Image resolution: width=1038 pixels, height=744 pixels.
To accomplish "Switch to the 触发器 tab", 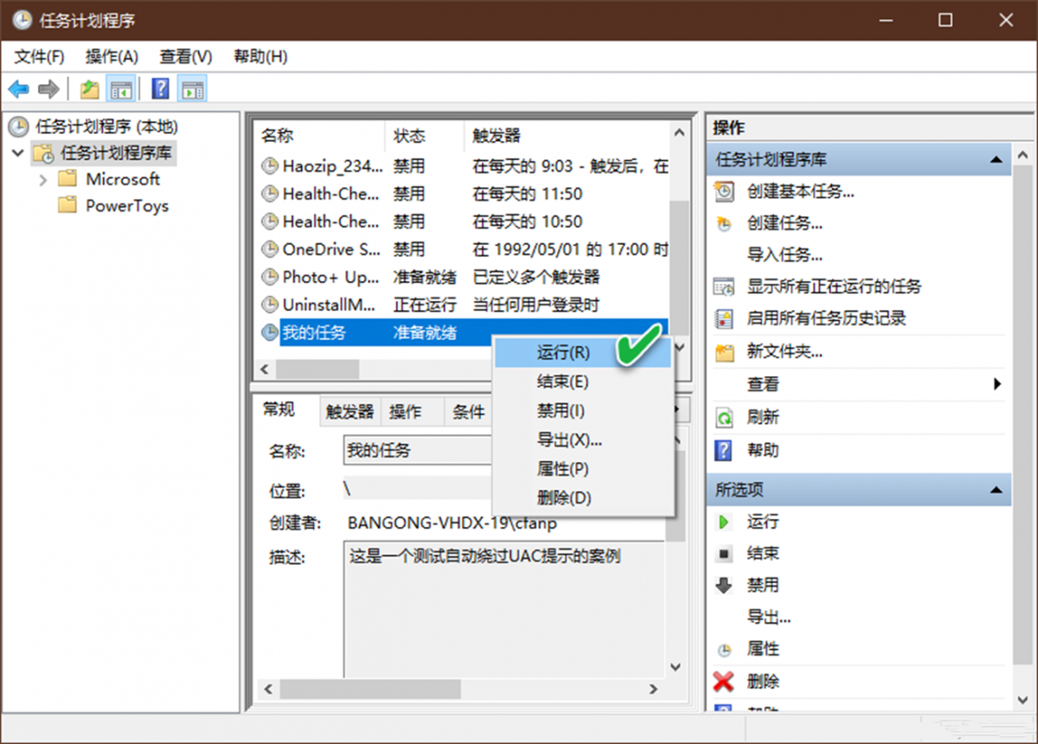I will click(x=348, y=412).
